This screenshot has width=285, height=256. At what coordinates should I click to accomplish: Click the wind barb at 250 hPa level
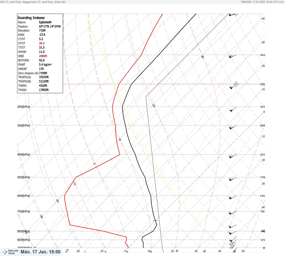click(x=233, y=109)
